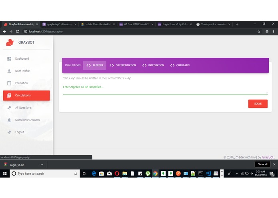This screenshot has width=278, height=198.
Task: Switch to the mLab Cloud-hosted tab
Action: pos(98,24)
